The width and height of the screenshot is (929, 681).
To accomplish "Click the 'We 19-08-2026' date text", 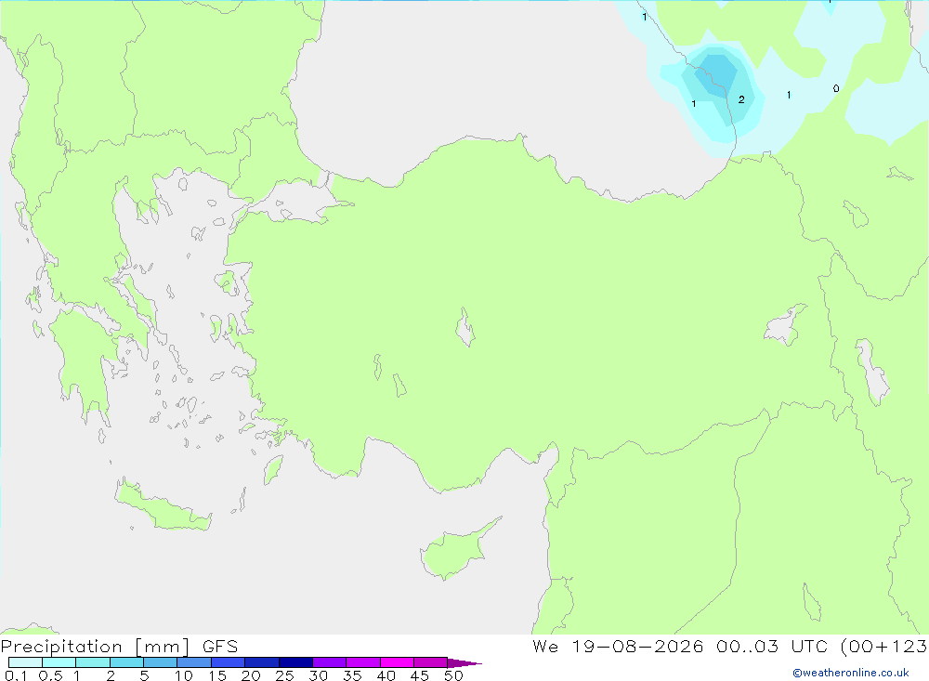I will point(618,647).
